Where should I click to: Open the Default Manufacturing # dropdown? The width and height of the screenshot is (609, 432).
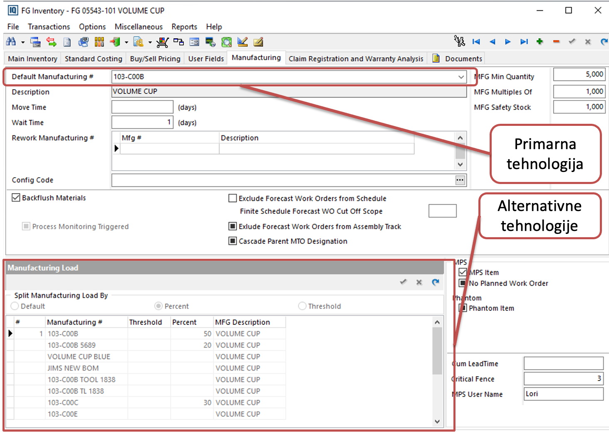click(461, 77)
